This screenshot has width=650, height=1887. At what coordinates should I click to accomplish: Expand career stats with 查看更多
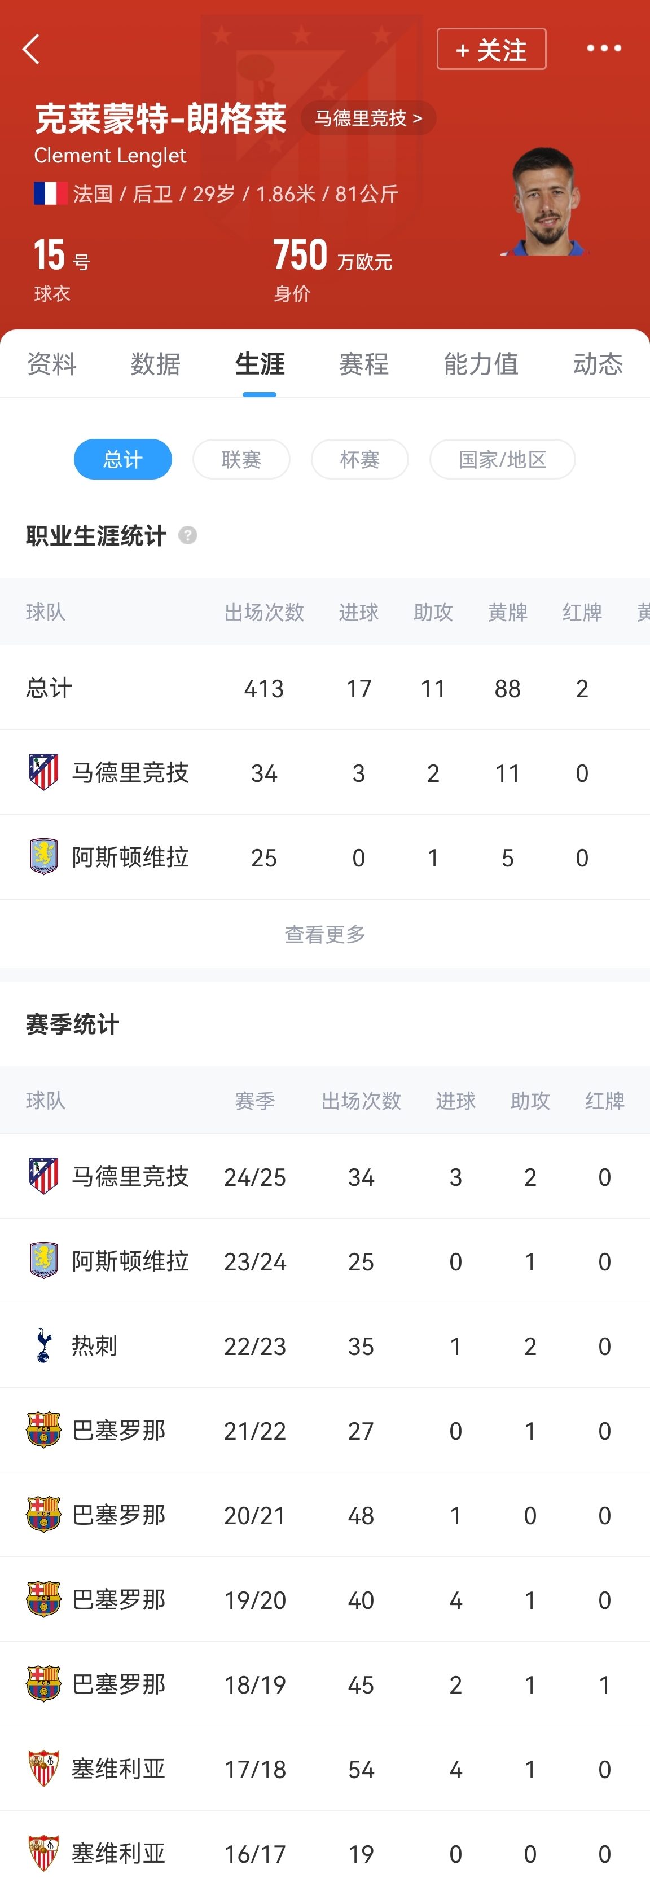[324, 934]
